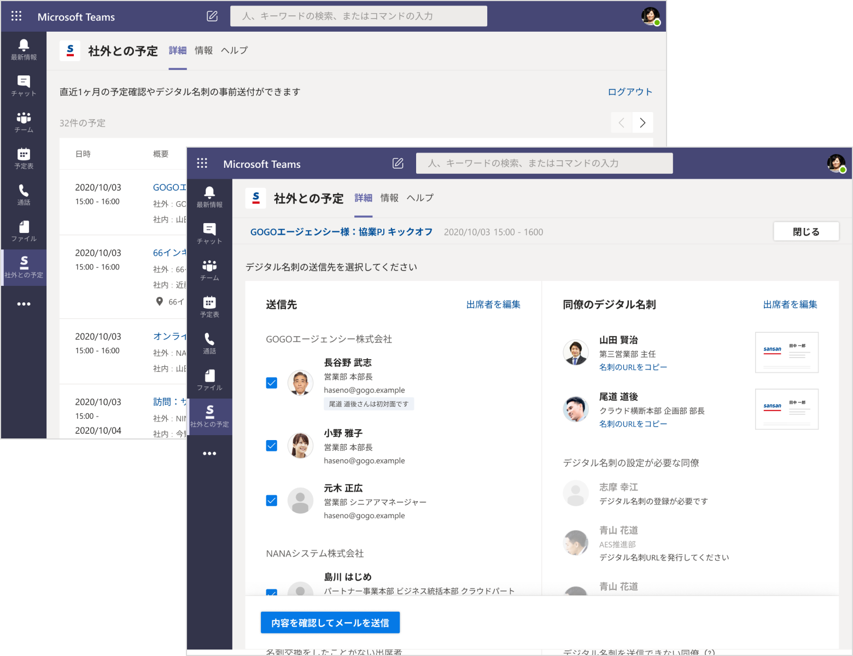Click new chat compose icon in front window
853x656 pixels.
pos(398,163)
